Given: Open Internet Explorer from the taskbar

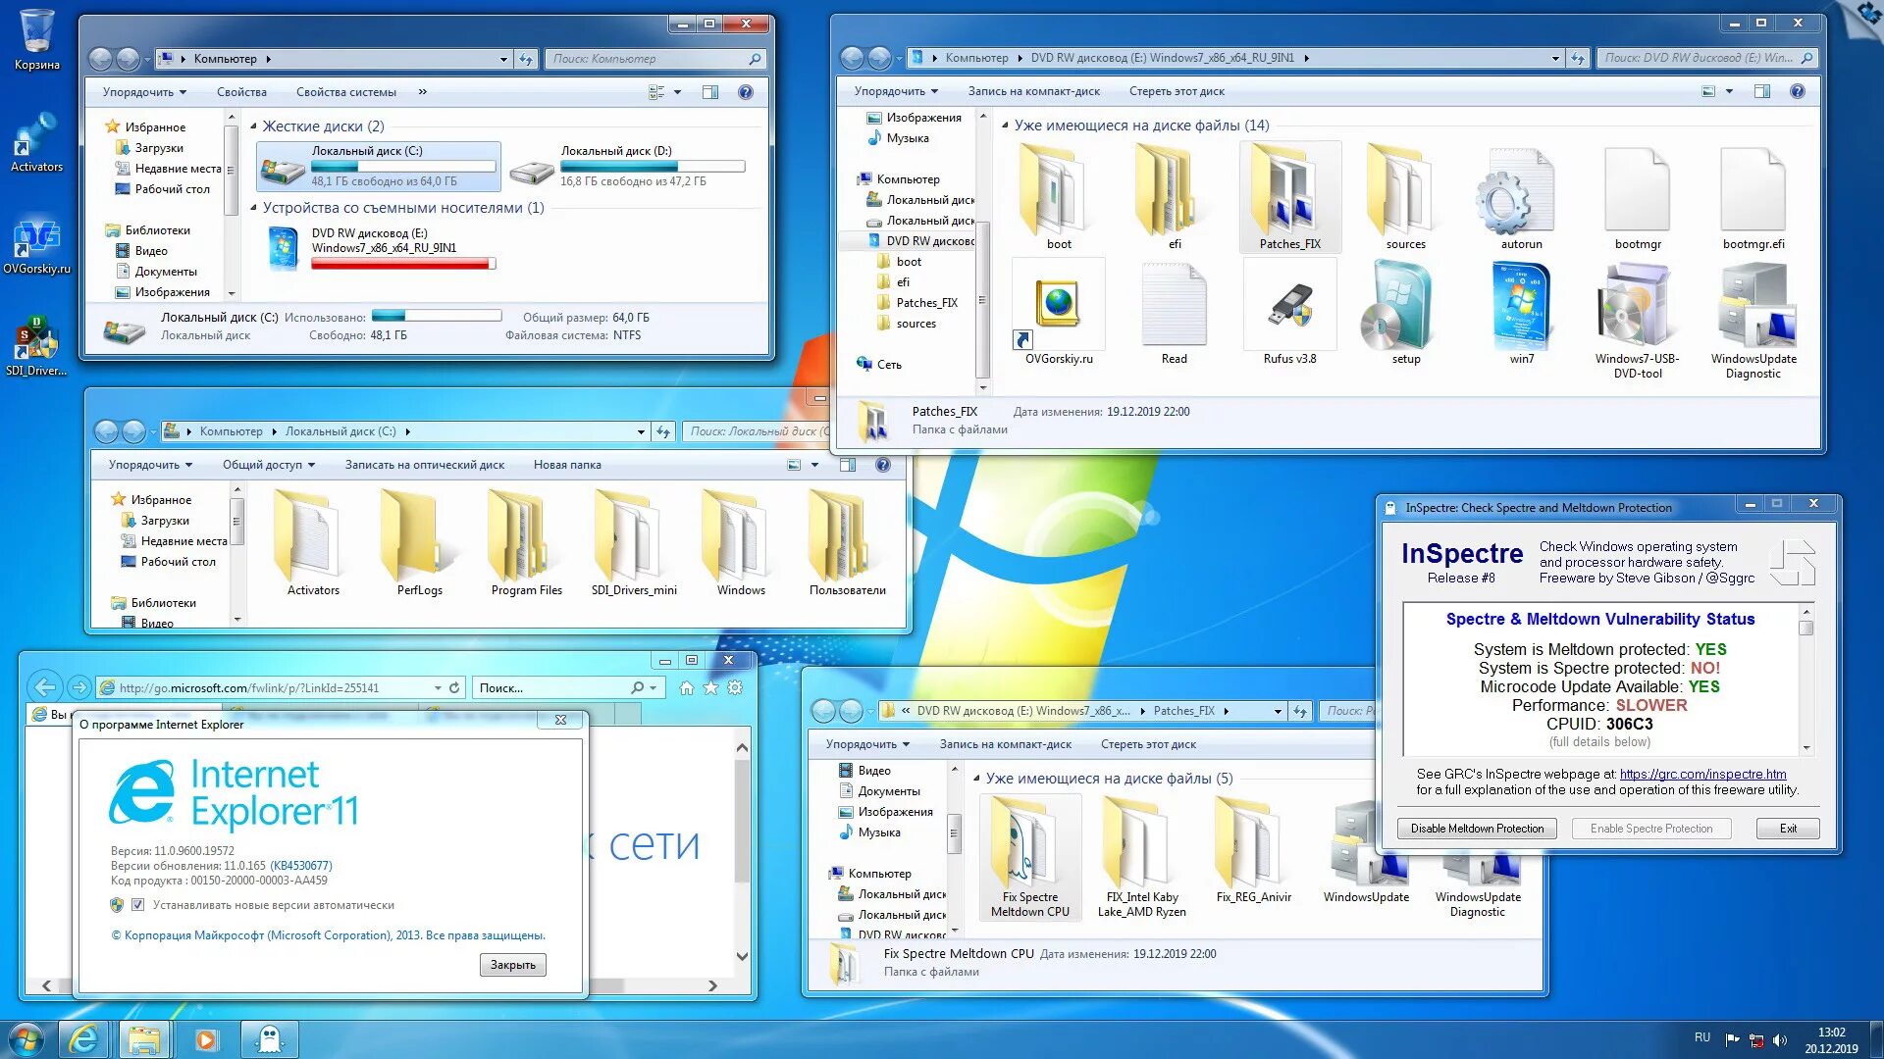Looking at the screenshot, I should pyautogui.click(x=83, y=1038).
